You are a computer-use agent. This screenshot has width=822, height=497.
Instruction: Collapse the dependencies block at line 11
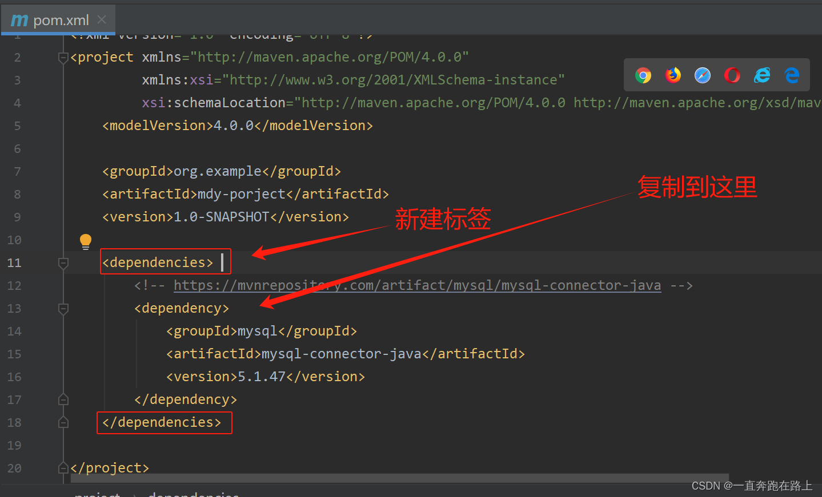pos(63,262)
